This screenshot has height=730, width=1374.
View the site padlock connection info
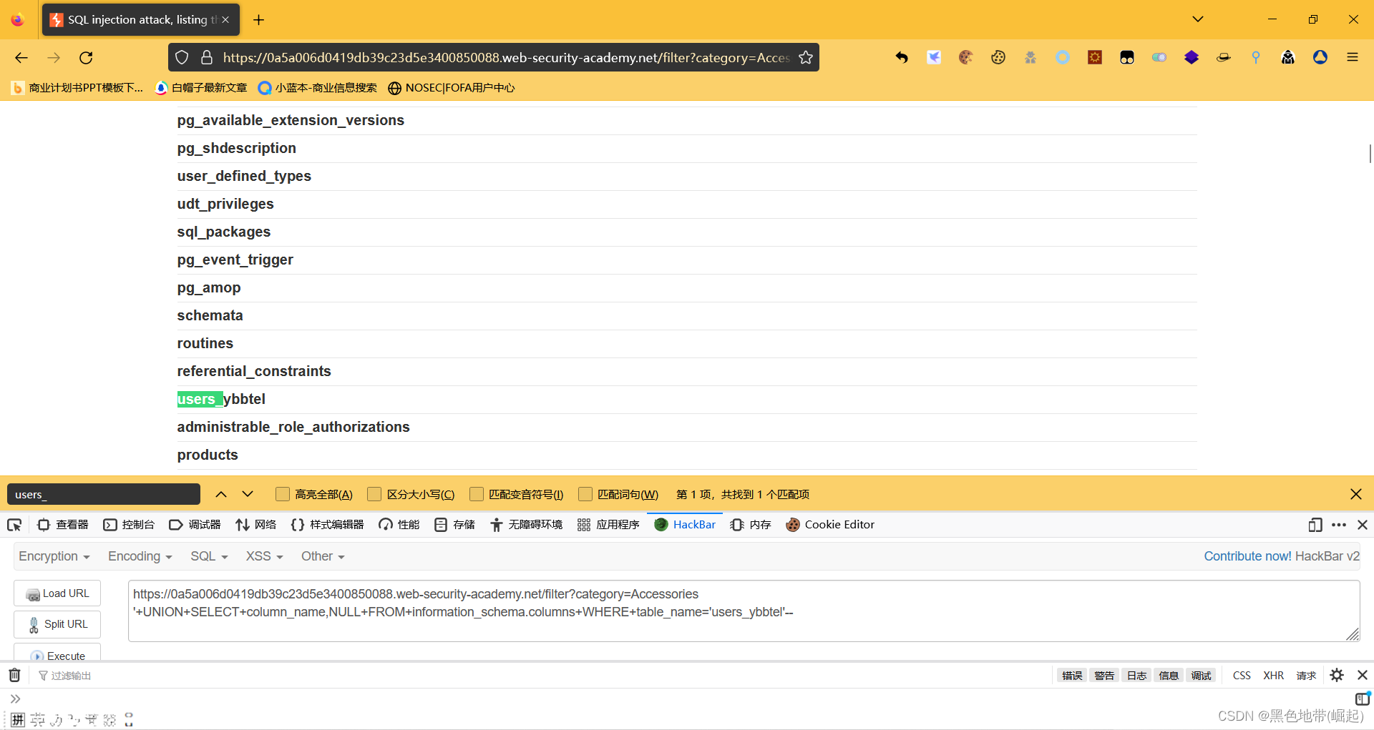pos(207,58)
